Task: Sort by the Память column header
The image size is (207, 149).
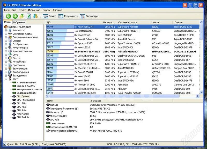Action: coord(185,23)
